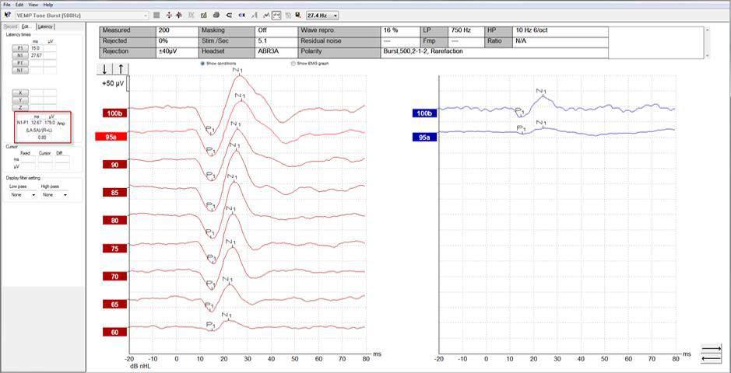This screenshot has height=373, width=731.
Task: Select the red 75 curve handle
Action: point(115,249)
